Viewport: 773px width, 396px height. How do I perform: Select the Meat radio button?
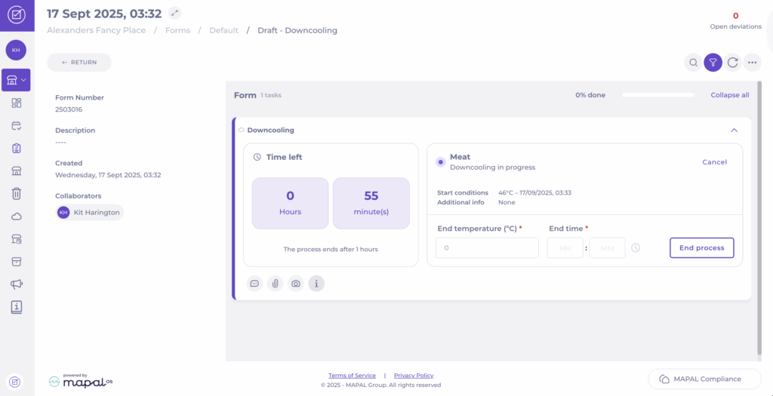[440, 162]
